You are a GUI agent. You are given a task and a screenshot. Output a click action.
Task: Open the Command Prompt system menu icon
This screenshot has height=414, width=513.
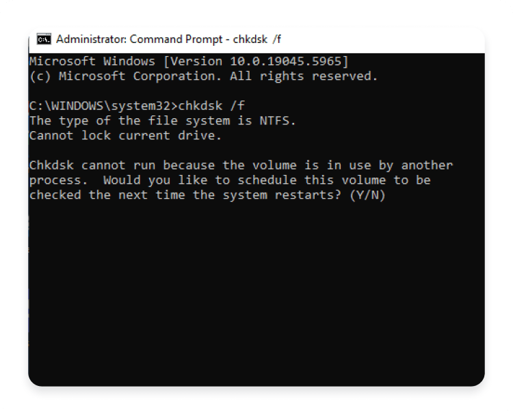point(44,39)
